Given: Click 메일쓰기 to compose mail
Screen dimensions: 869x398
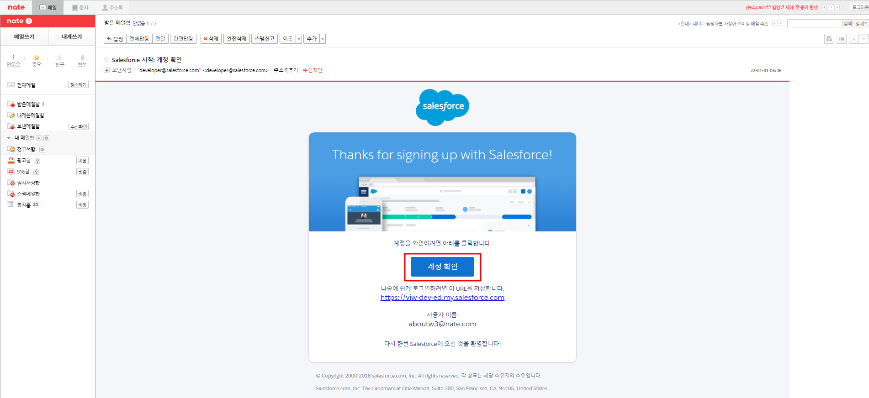Looking at the screenshot, I should tap(24, 37).
